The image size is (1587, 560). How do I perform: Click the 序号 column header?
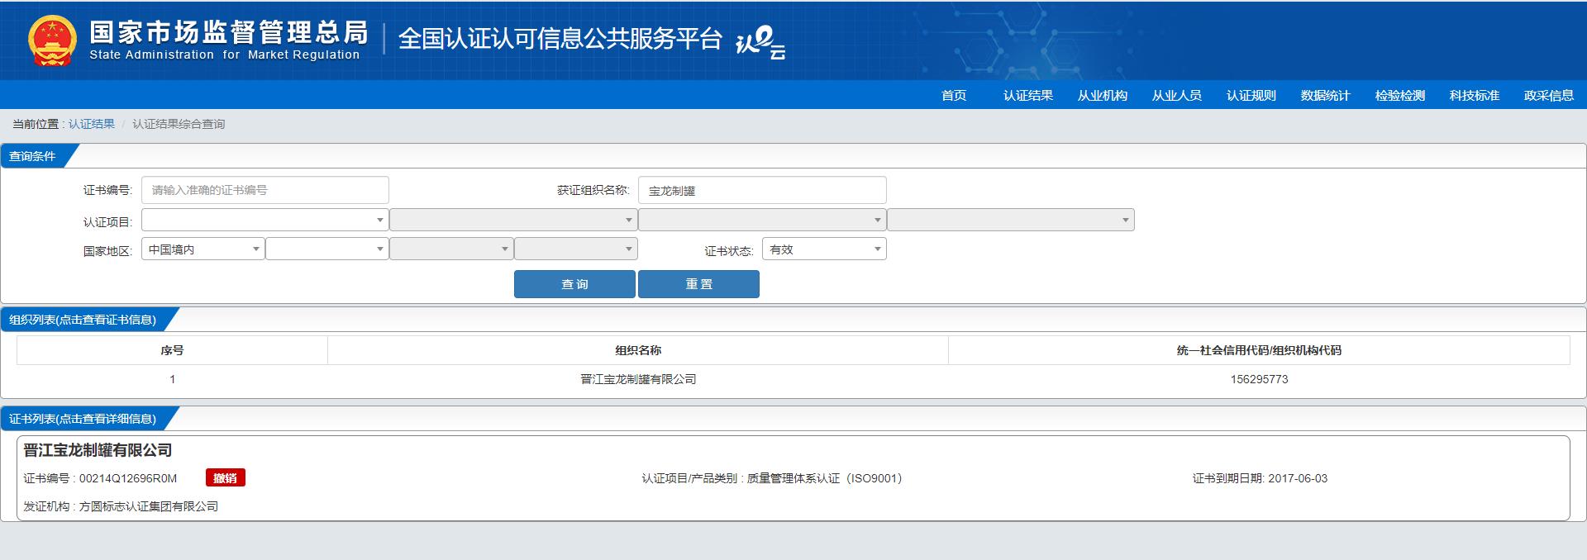(172, 350)
